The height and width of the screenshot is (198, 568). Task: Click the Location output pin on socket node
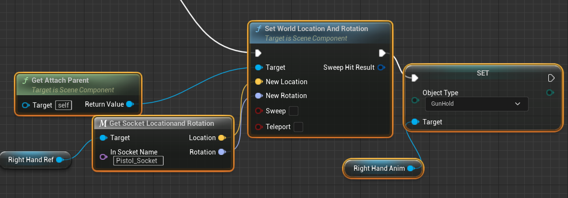(x=222, y=138)
